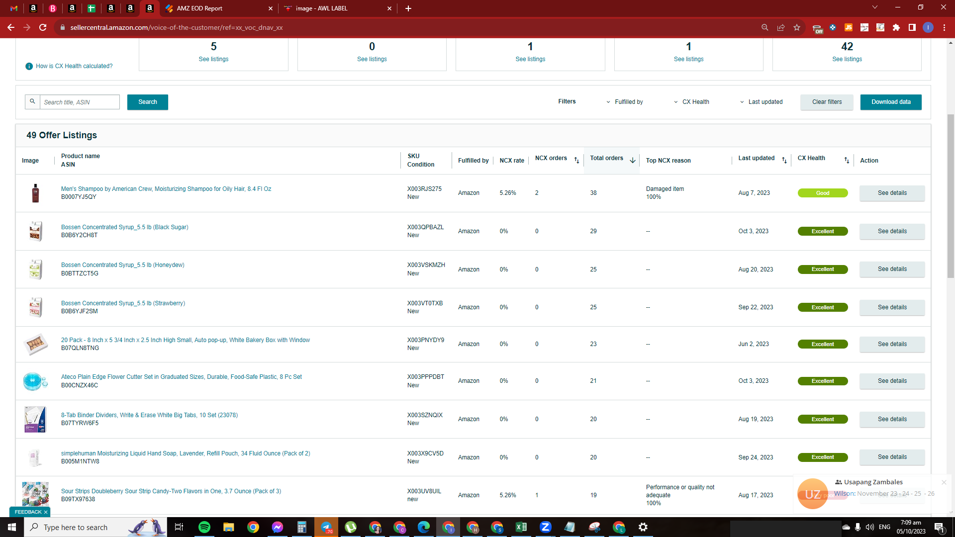Click the American Crew shampoo thumbnail
The image size is (955, 537).
[x=35, y=193]
